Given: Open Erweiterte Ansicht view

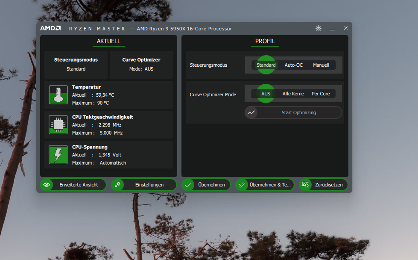Looking at the screenshot, I should coord(73,185).
